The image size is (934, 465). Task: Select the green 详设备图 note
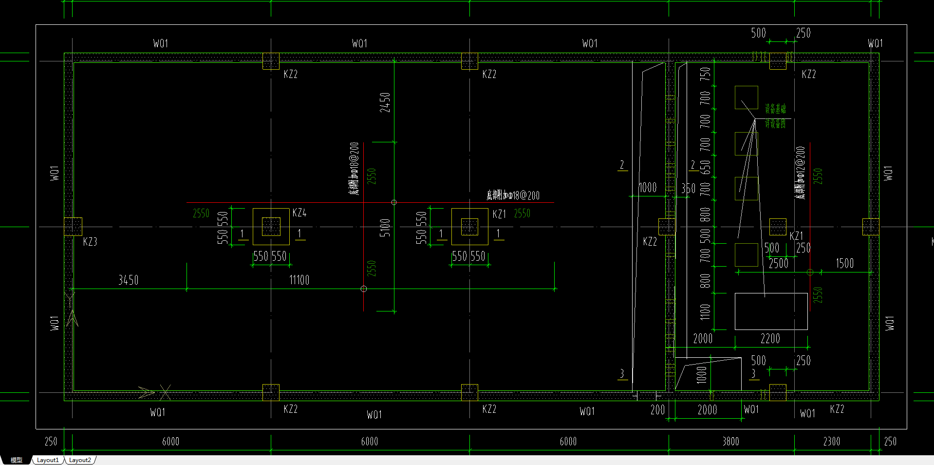[775, 123]
